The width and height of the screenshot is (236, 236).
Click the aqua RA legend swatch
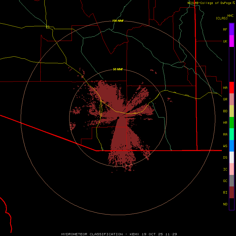[x=232, y=134]
